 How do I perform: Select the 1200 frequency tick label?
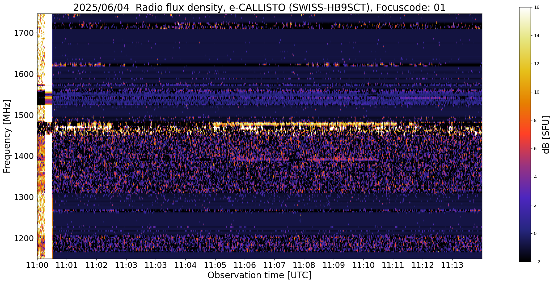point(24,238)
